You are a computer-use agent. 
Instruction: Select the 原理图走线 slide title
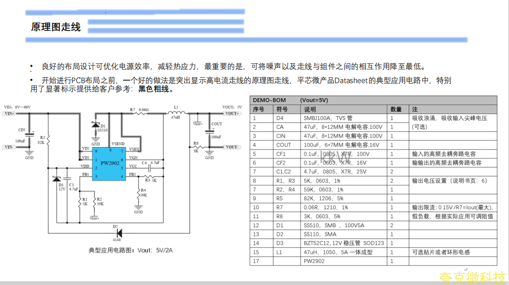56,27
